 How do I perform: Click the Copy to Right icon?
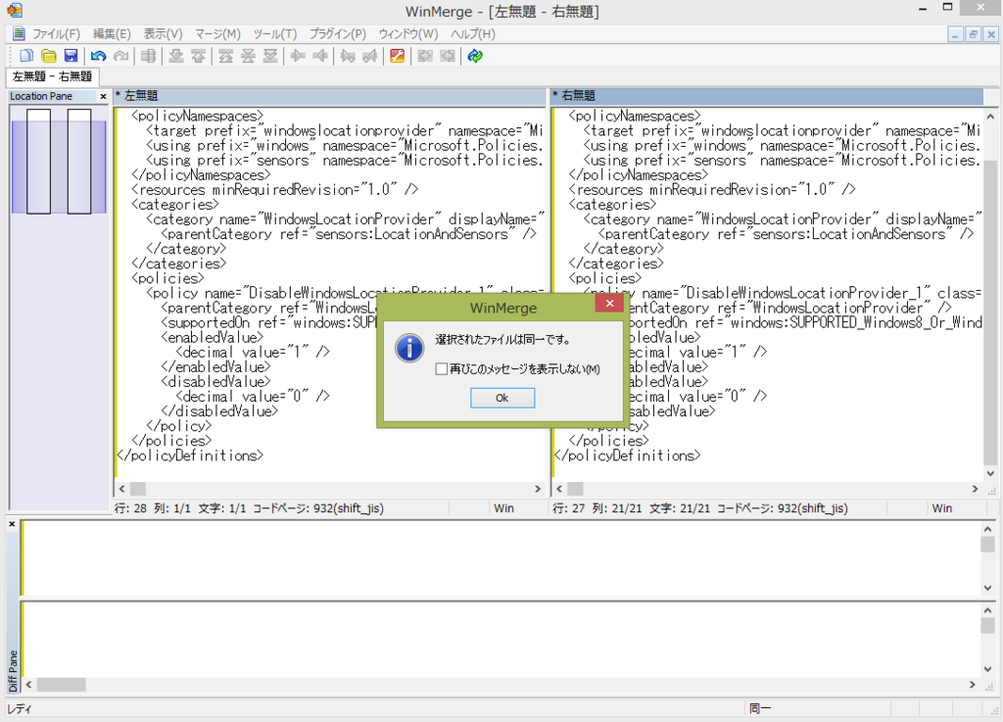298,56
